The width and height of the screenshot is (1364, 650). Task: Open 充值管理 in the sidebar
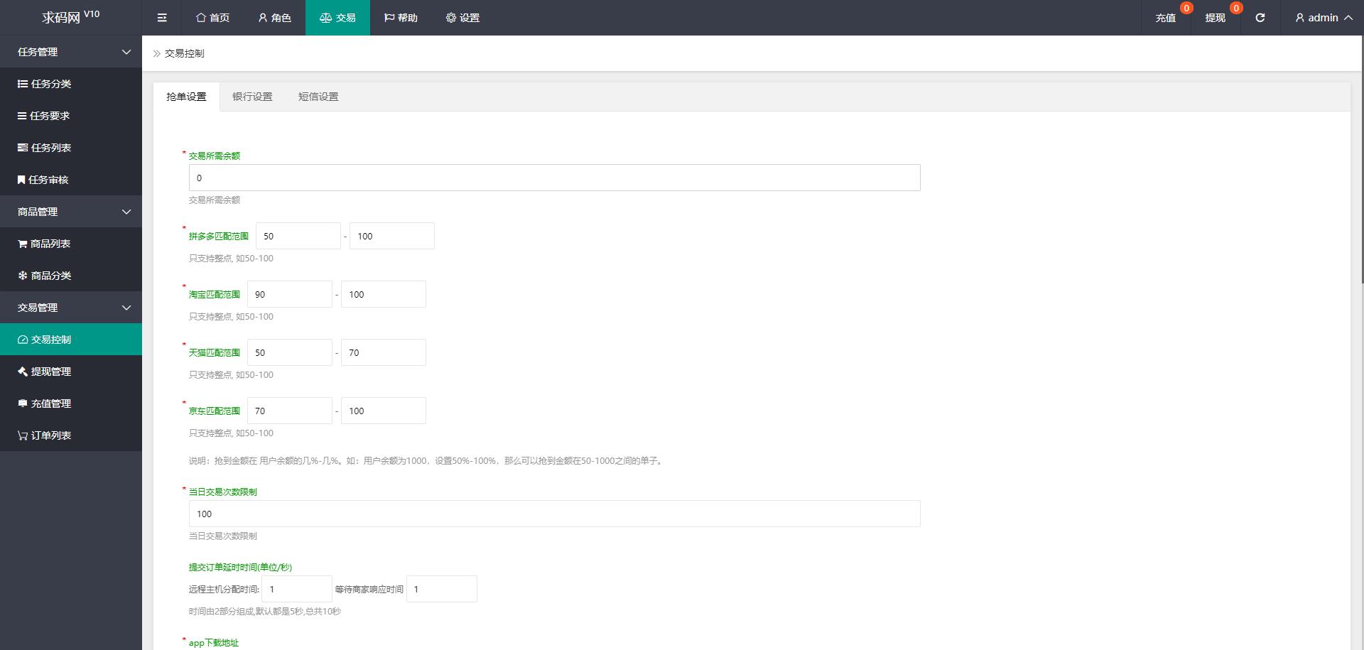(x=71, y=403)
